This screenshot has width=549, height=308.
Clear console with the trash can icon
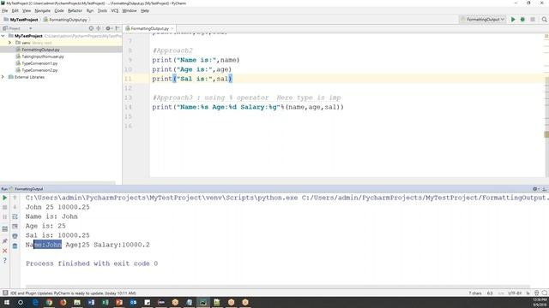pyautogui.click(x=15, y=246)
